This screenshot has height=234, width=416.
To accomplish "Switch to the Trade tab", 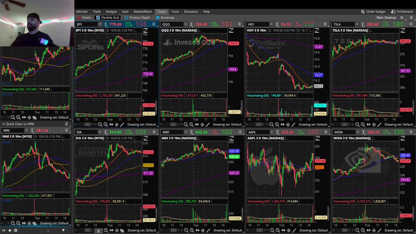I will coord(97,11).
